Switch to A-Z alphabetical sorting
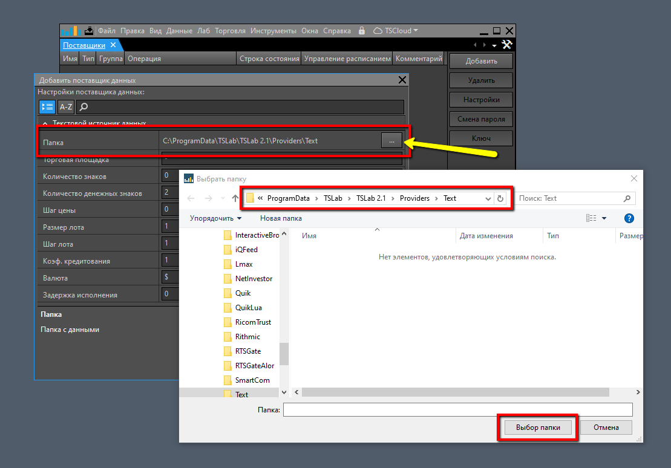671x468 pixels. [66, 107]
